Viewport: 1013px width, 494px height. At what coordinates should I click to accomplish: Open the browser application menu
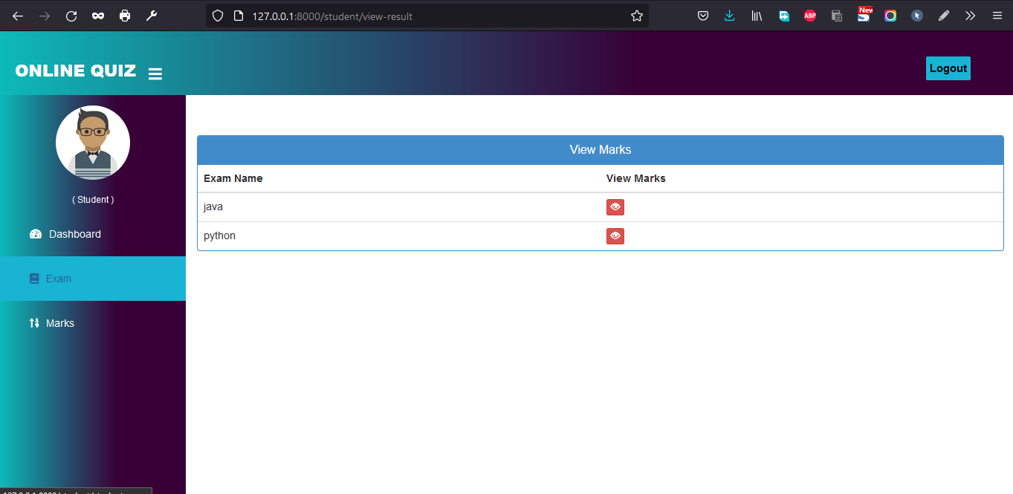point(997,16)
